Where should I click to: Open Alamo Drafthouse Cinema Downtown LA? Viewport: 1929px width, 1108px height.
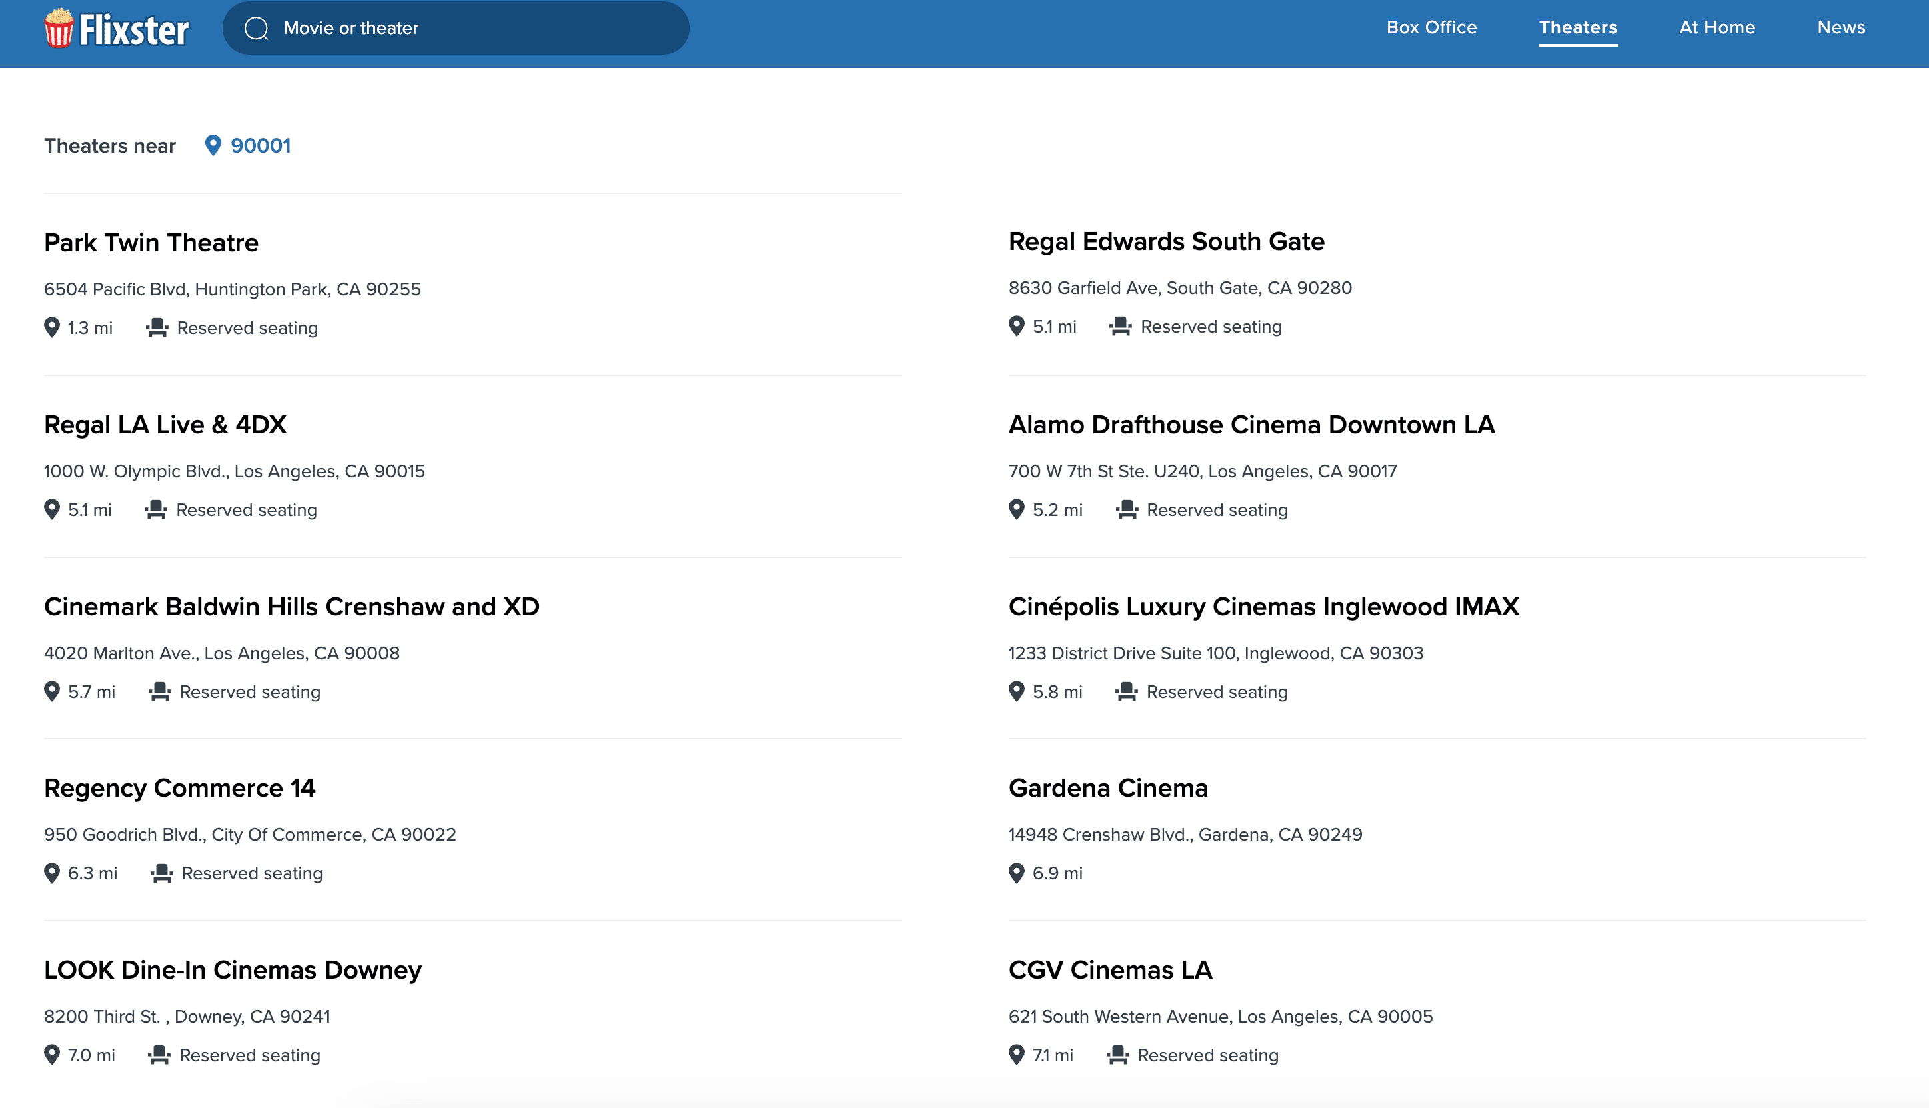click(x=1251, y=425)
